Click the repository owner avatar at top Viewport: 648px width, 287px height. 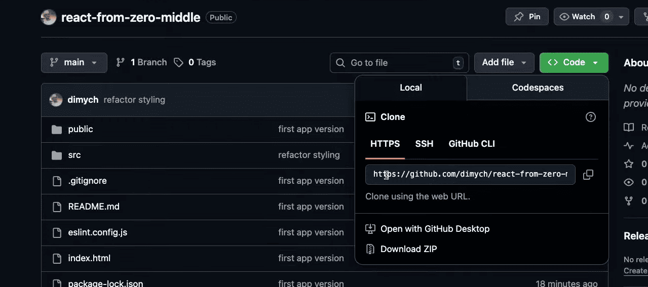[49, 17]
